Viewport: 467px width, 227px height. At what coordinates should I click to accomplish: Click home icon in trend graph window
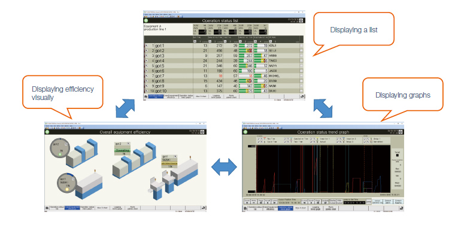point(245,208)
